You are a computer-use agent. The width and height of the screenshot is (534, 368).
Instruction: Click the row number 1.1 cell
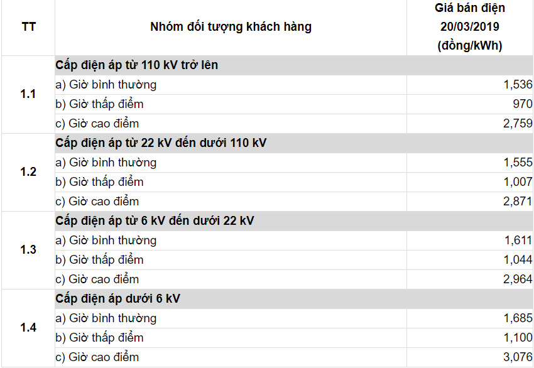click(x=28, y=94)
